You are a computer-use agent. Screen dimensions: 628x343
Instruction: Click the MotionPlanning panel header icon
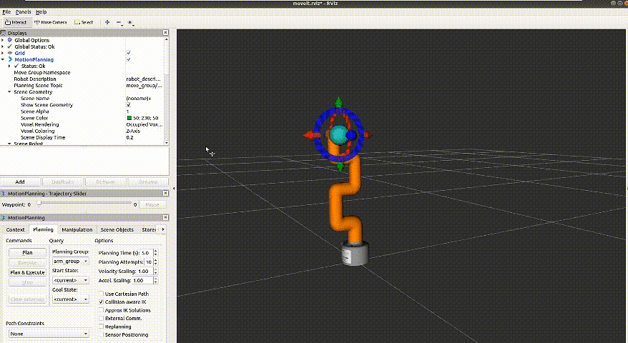[3, 218]
